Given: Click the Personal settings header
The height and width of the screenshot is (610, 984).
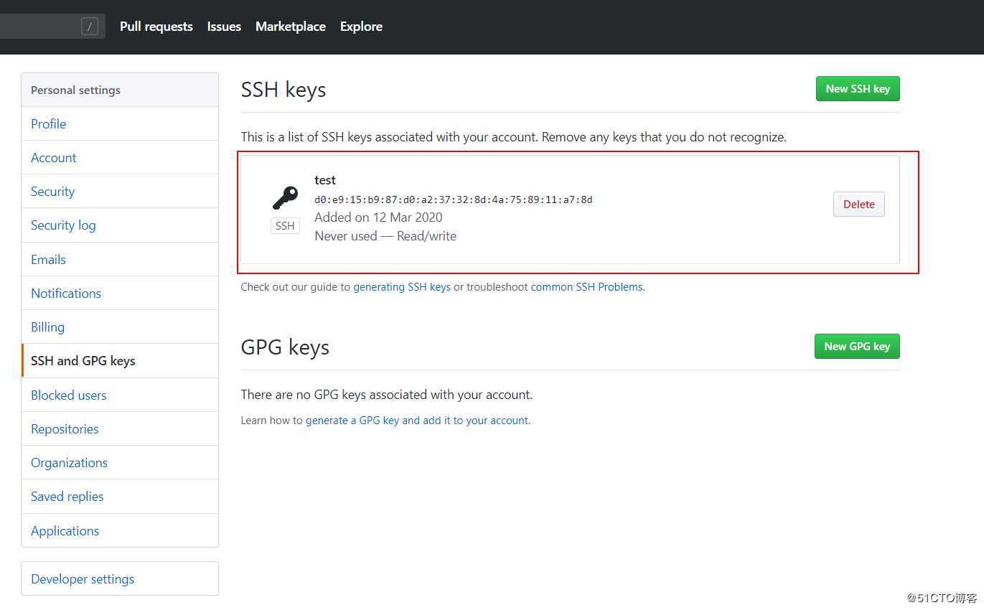Looking at the screenshot, I should point(120,90).
